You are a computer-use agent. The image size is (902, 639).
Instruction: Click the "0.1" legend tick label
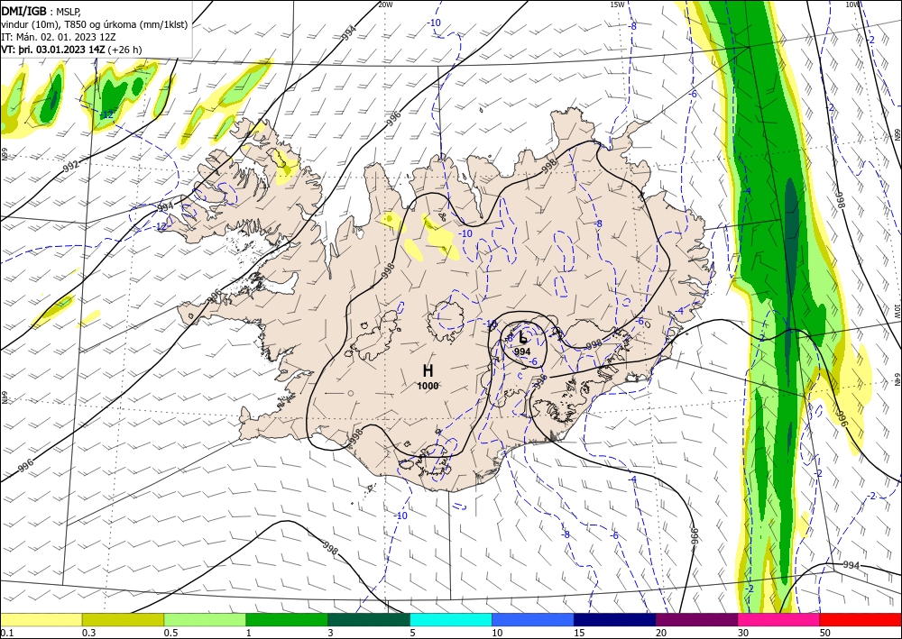point(5,633)
